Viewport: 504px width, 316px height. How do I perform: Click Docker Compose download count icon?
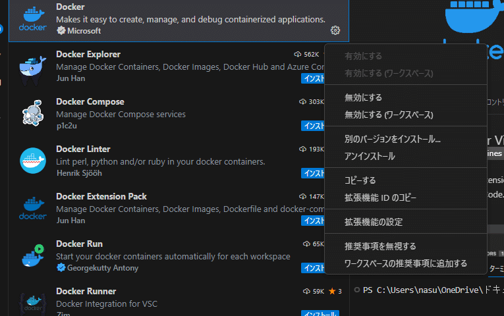pyautogui.click(x=302, y=102)
